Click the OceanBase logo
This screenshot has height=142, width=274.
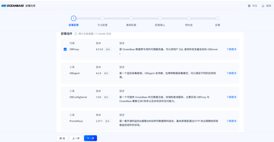pos(13,6)
